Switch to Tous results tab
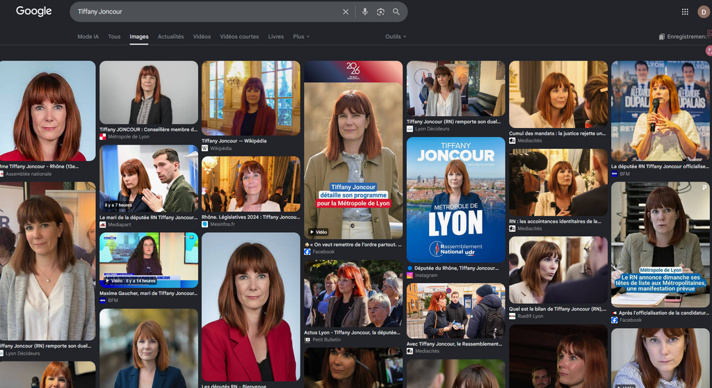The height and width of the screenshot is (388, 712). pos(114,37)
